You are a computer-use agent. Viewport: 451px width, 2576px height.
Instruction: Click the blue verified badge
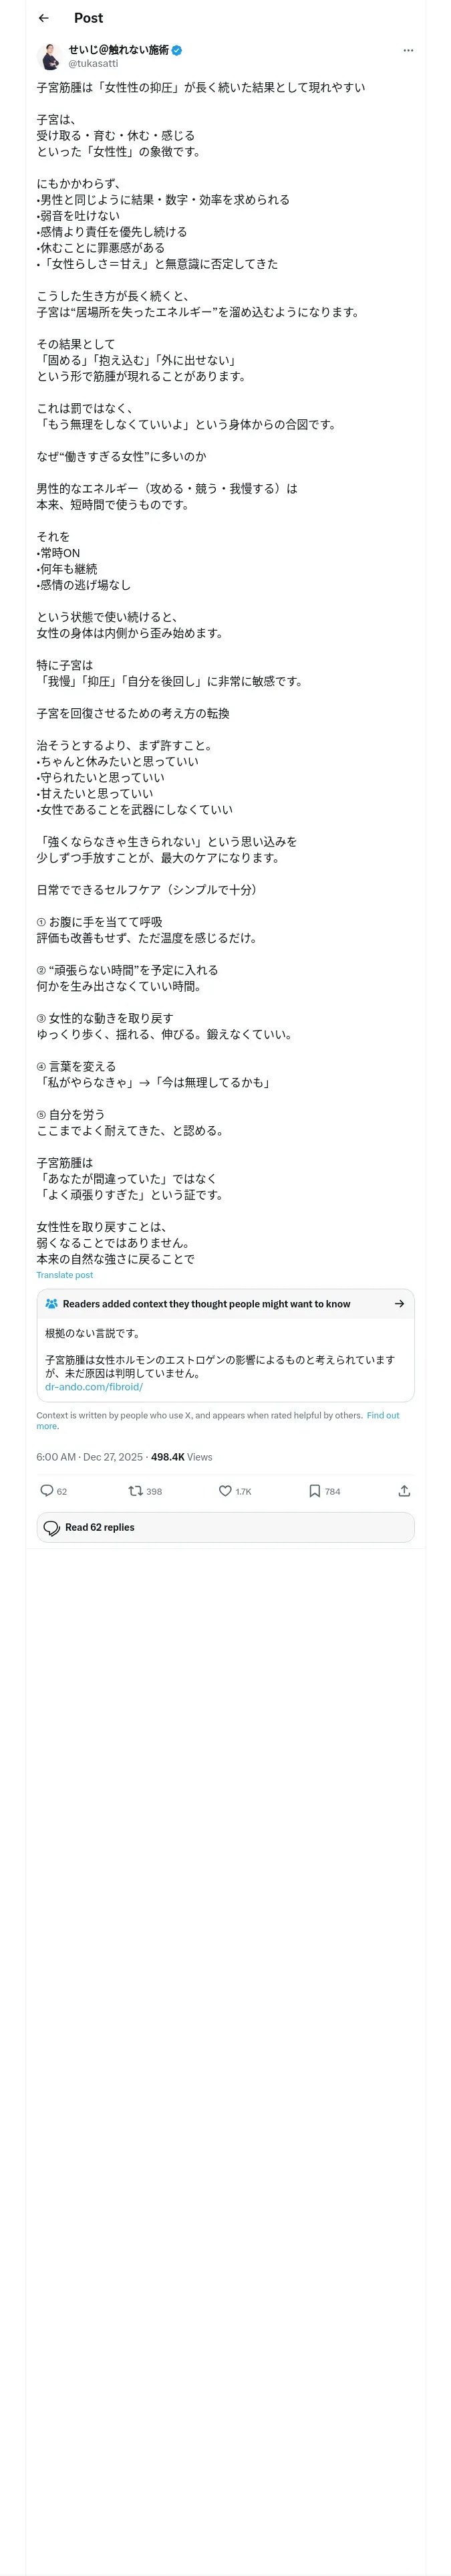(177, 50)
